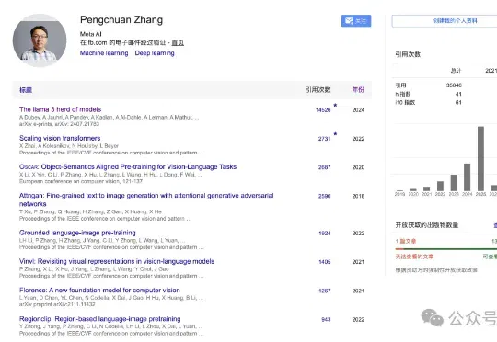Image resolution: width=497 pixels, height=342 pixels.
Task: Open the Regionclip region-based pretraining paper
Action: 99,319
